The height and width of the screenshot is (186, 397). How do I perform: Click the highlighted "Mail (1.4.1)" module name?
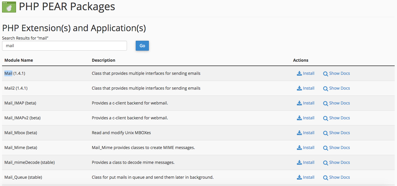(x=15, y=73)
